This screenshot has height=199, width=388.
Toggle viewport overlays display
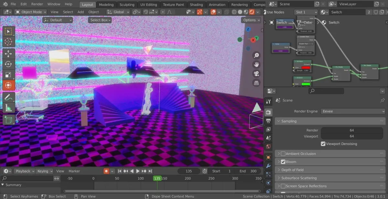(213, 12)
